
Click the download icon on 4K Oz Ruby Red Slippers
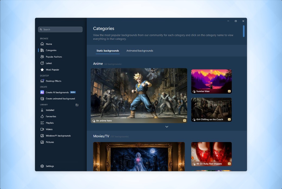click(194, 164)
